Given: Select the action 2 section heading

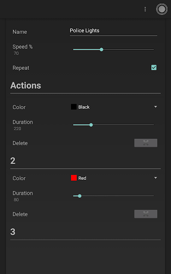Looking at the screenshot, I should click(x=13, y=161).
